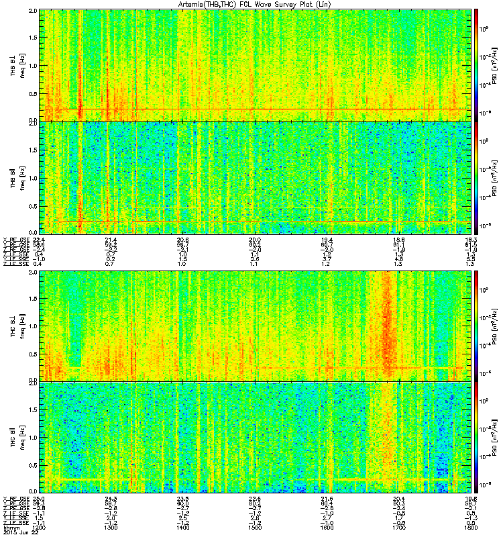Image resolution: width=503 pixels, height=537 pixels.
Task: Click the THC X_RE_GSE value '22.6'
Action: (255, 499)
